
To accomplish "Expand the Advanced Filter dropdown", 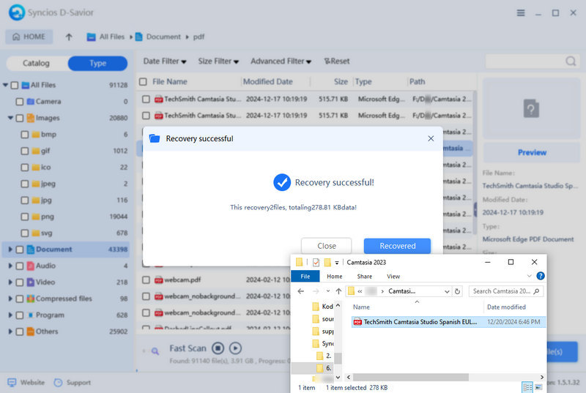I will point(281,61).
